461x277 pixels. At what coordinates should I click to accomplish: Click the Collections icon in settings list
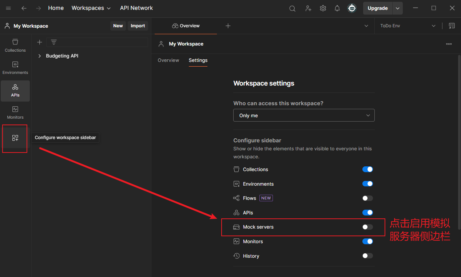pyautogui.click(x=237, y=169)
